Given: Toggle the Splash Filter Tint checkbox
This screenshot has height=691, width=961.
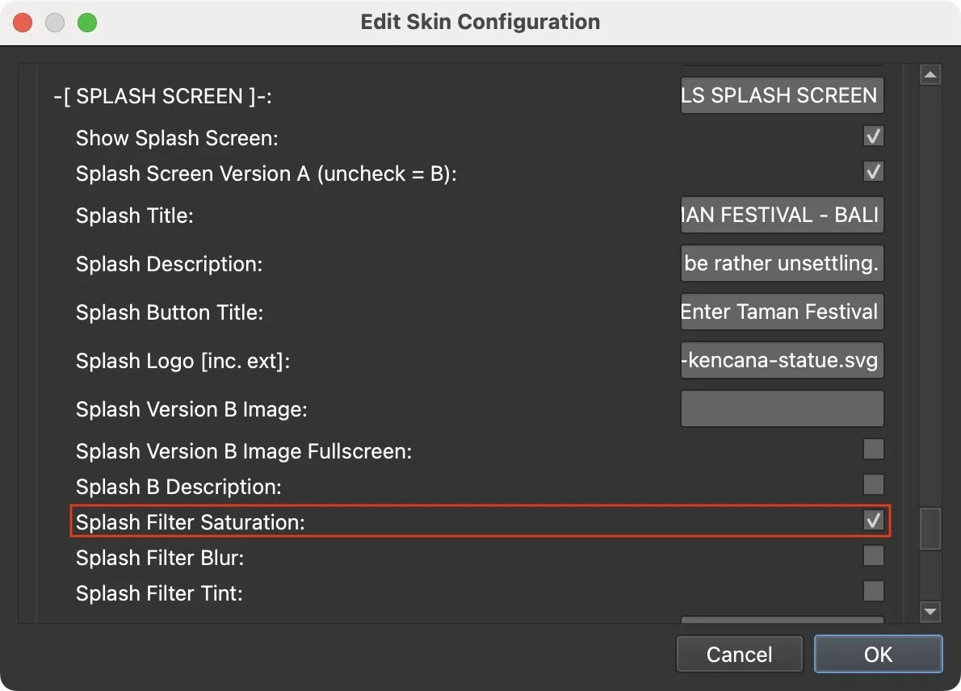Looking at the screenshot, I should 873,592.
